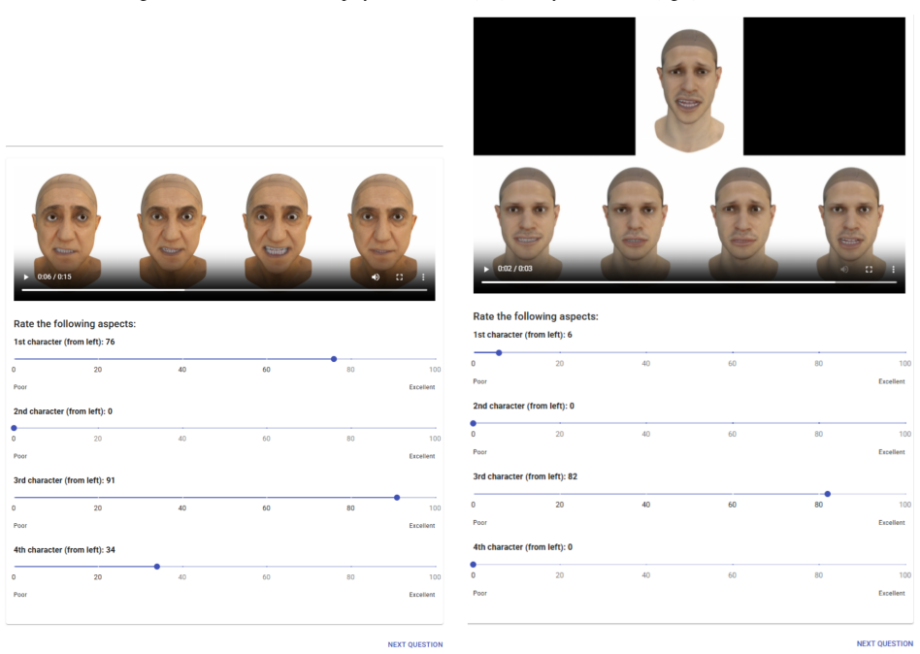Seek on the left video progress bar
This screenshot has width=920, height=654.
[x=225, y=290]
